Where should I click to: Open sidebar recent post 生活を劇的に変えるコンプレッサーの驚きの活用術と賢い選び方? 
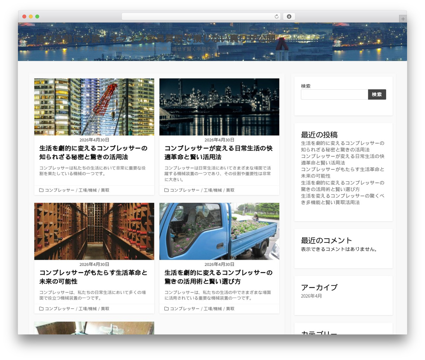(343, 186)
